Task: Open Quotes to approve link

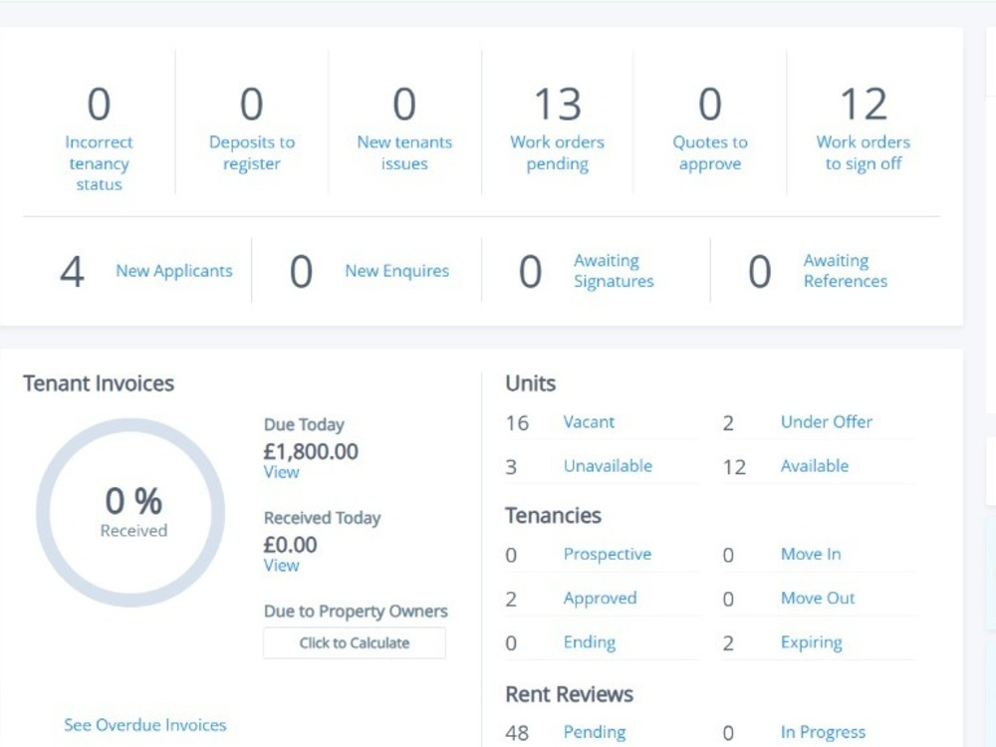Action: (710, 152)
